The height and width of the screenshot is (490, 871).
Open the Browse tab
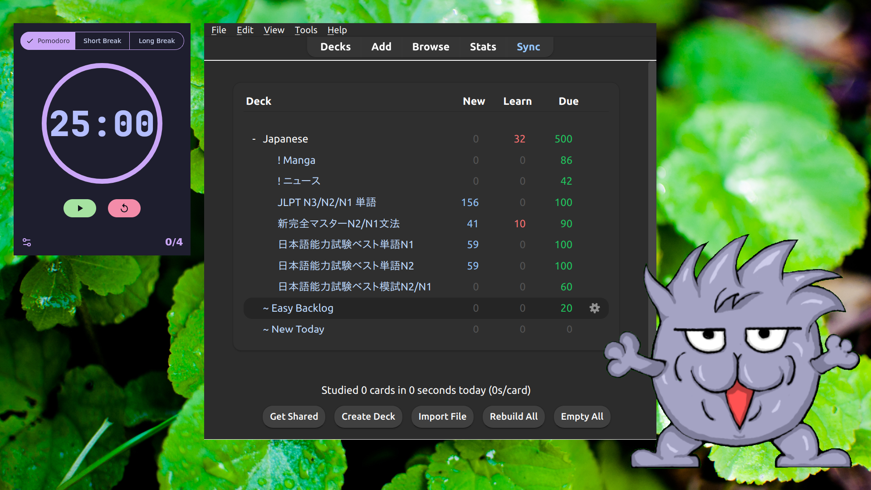pos(431,47)
